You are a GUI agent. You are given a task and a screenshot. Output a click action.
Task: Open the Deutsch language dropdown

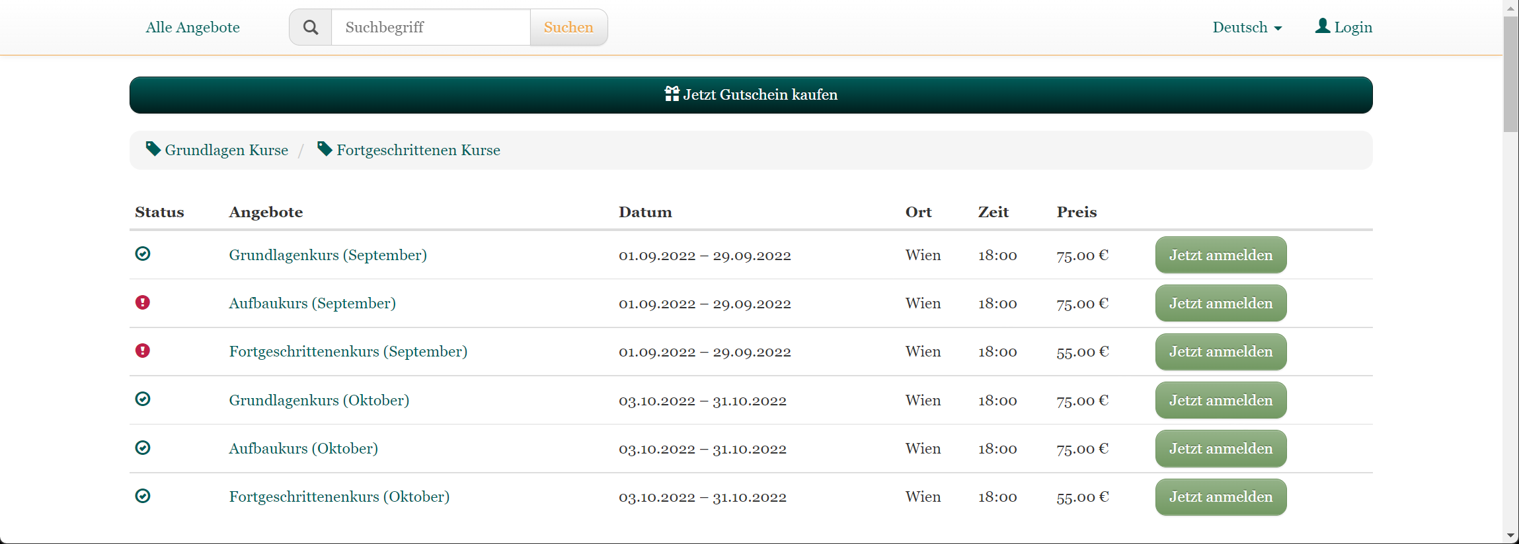click(x=1247, y=27)
